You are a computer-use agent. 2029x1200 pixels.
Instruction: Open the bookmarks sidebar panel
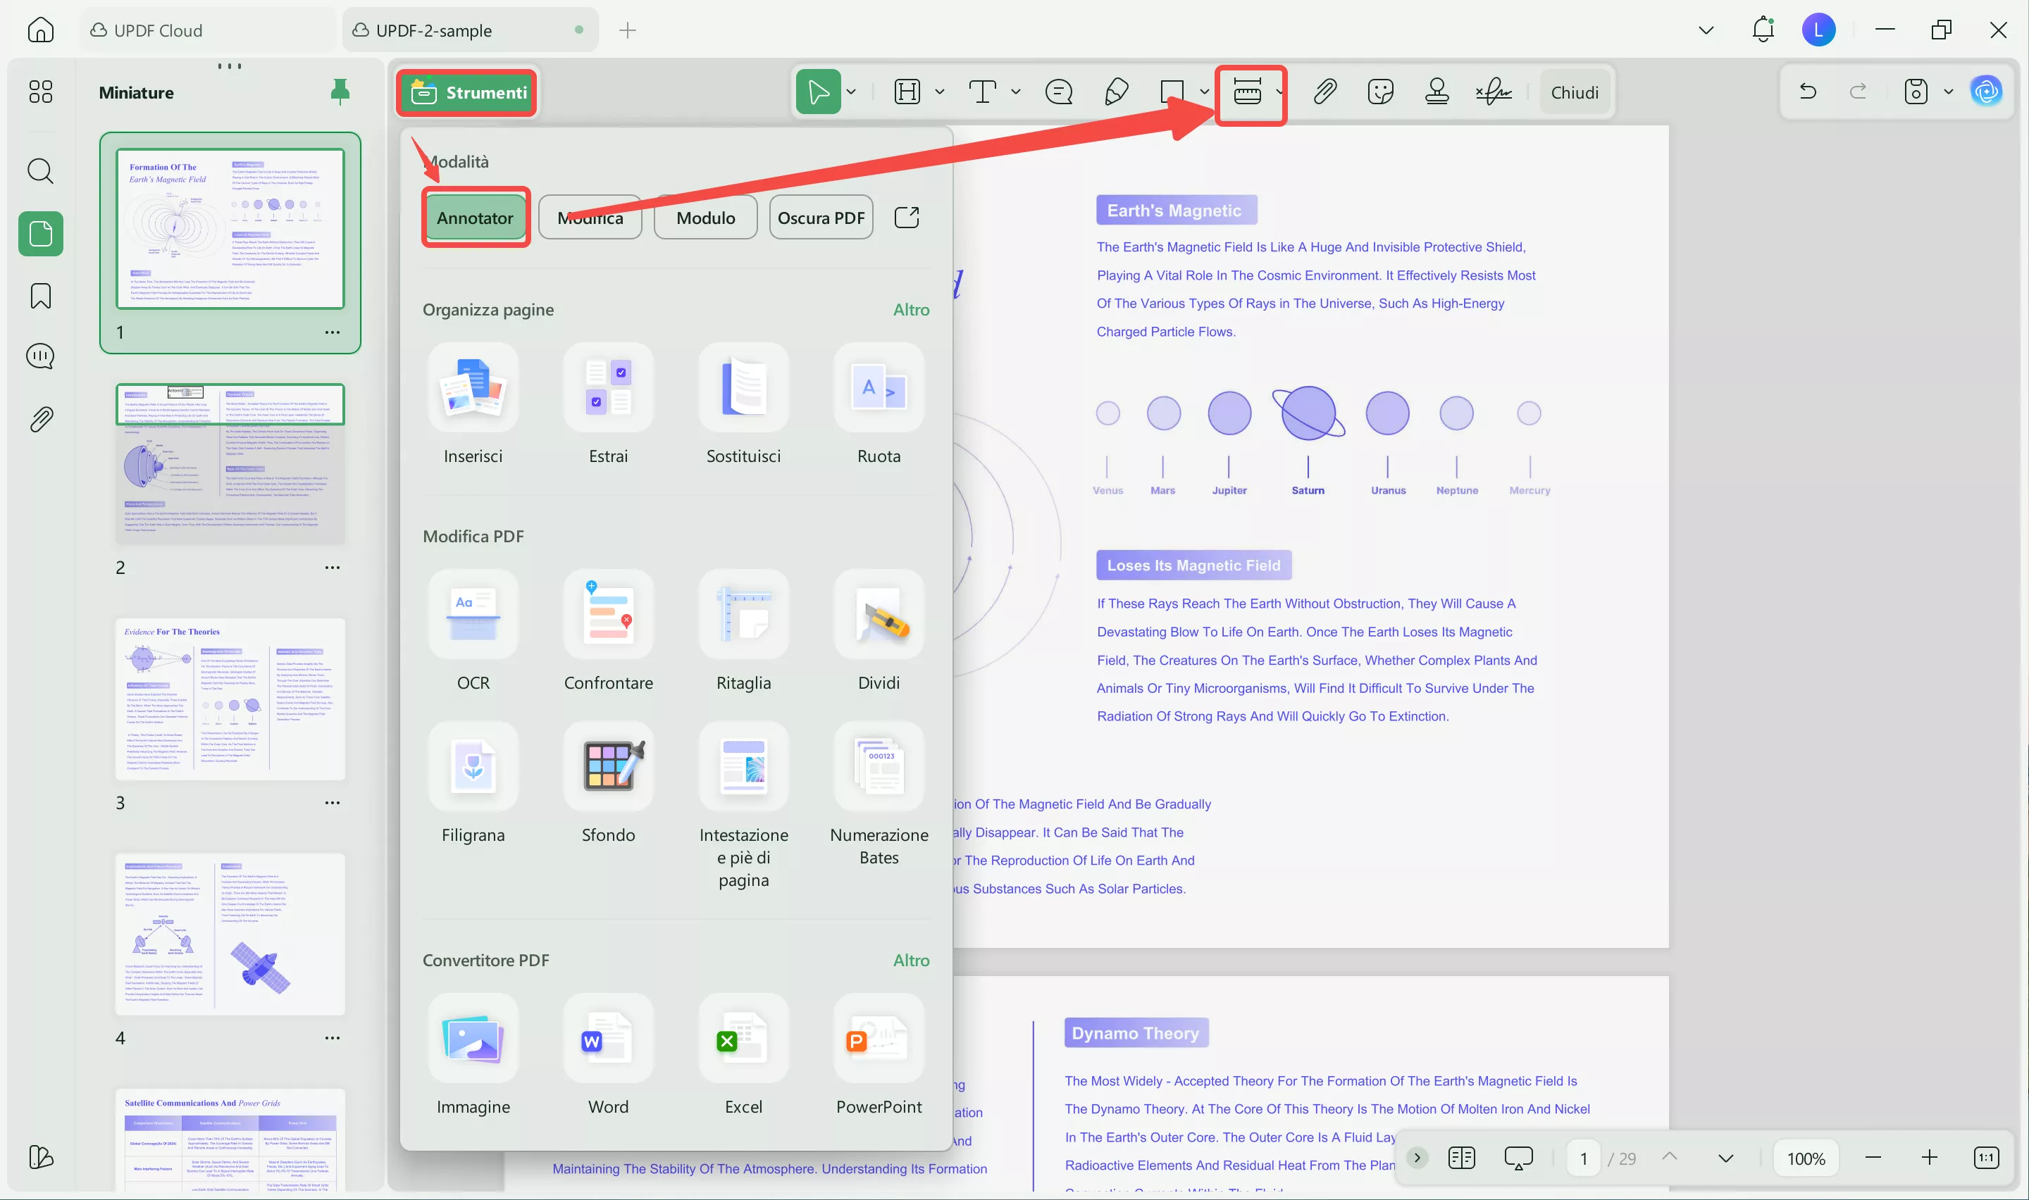tap(40, 296)
